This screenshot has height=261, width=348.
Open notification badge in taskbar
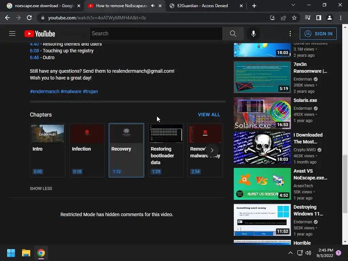[x=338, y=253]
